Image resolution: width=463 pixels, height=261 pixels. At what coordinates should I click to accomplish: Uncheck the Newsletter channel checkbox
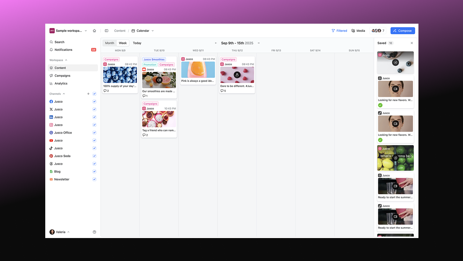click(x=94, y=179)
